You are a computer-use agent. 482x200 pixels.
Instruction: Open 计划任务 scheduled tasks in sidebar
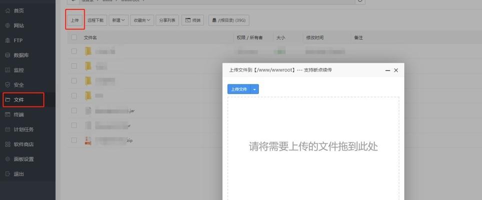pyautogui.click(x=24, y=129)
